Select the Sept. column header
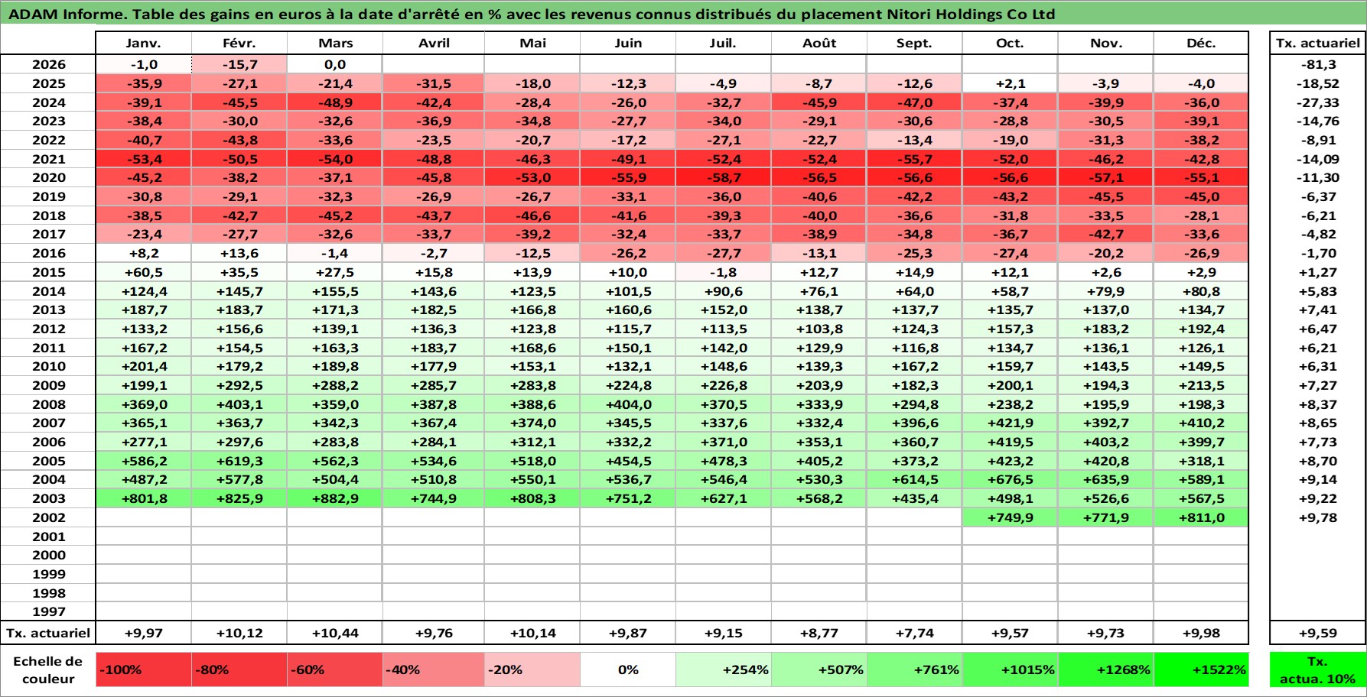The width and height of the screenshot is (1367, 697). click(915, 43)
